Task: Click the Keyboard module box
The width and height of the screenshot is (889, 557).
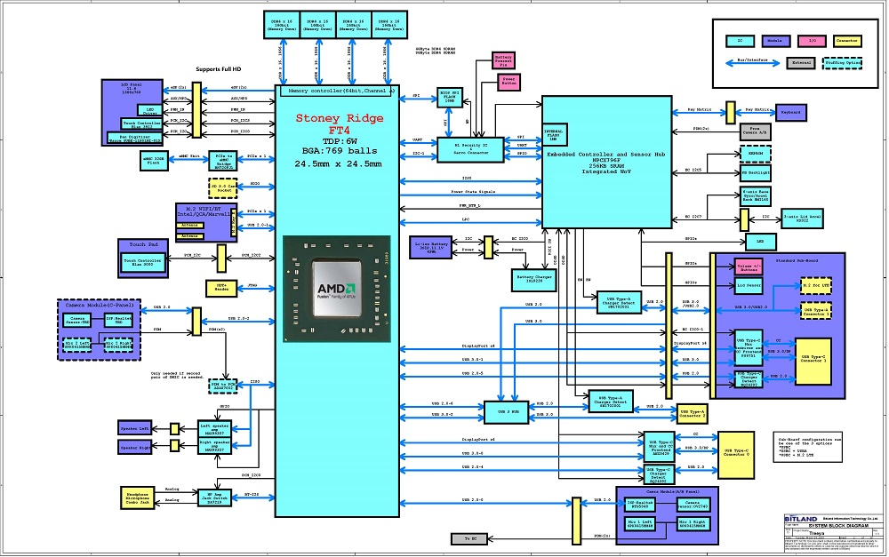Action: [x=790, y=112]
